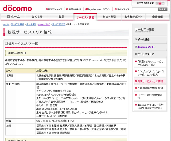Open the 料金・割引 navigation tab
The width and height of the screenshot is (171, 141).
[109, 17]
